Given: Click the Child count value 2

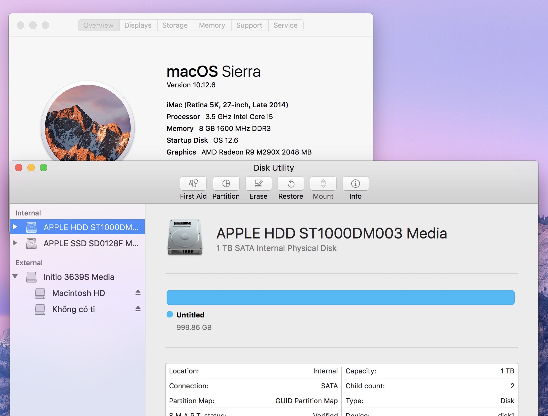Looking at the screenshot, I should pyautogui.click(x=512, y=386).
